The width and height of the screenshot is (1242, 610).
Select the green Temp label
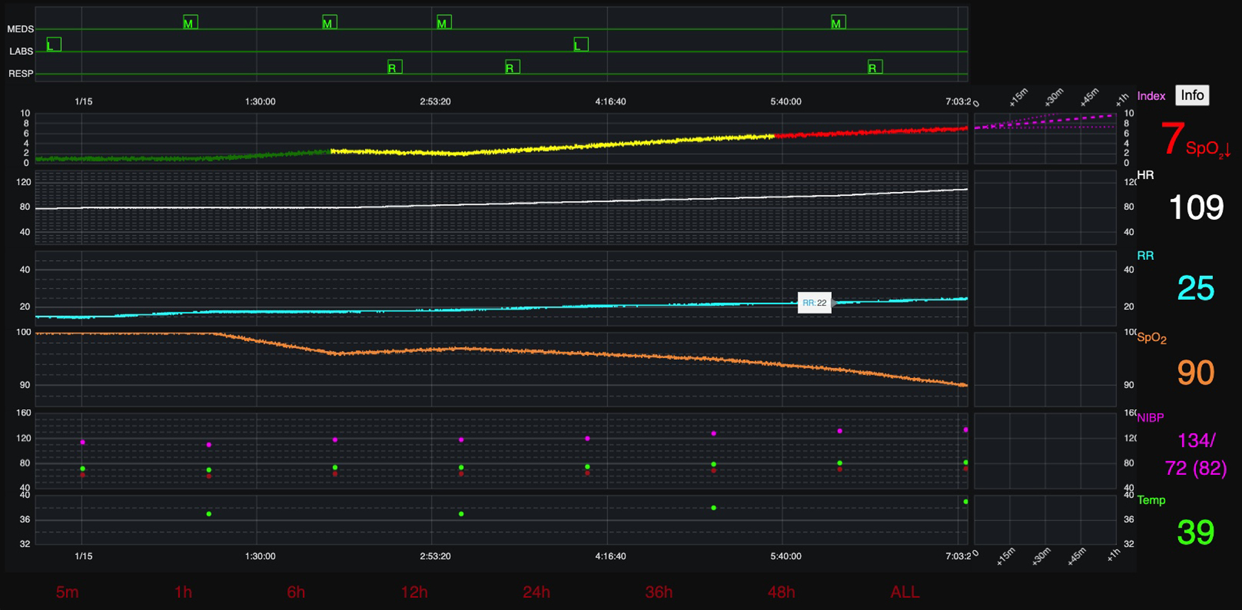point(1151,500)
